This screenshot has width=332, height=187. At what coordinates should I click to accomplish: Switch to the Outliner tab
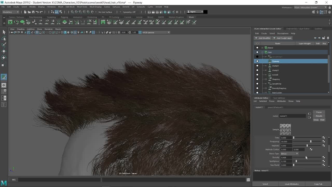[x=318, y=29]
